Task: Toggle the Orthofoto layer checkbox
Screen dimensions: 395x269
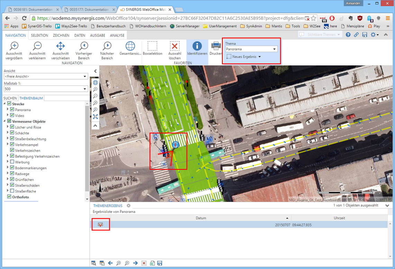Action: tap(9, 197)
